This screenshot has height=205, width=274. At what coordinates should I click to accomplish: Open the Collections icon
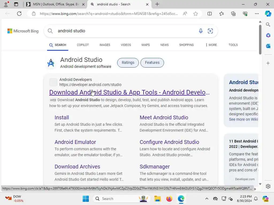[x=233, y=14]
